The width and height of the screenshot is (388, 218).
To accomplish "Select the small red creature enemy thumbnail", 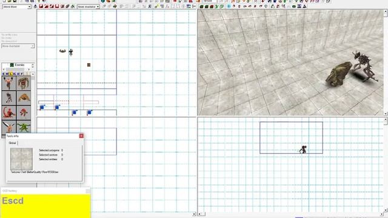I will point(24,113).
